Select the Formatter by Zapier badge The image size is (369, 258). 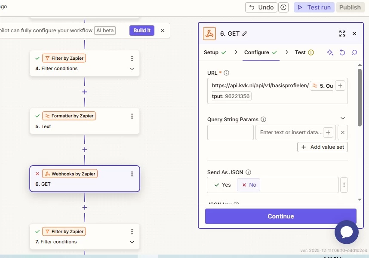pyautogui.click(x=69, y=116)
